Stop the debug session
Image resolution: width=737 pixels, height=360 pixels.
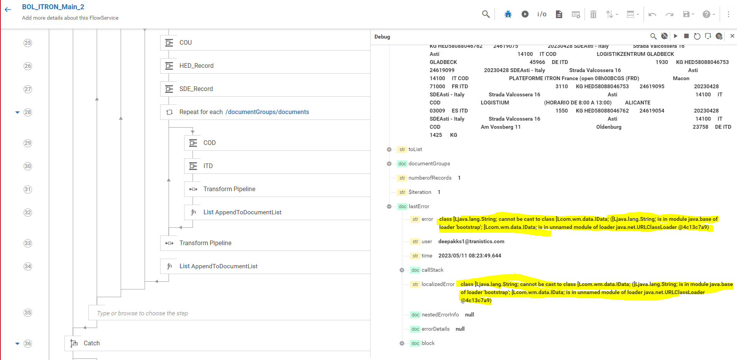click(x=686, y=36)
